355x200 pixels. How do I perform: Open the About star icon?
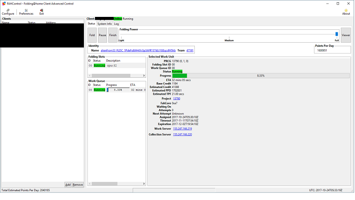(346, 12)
